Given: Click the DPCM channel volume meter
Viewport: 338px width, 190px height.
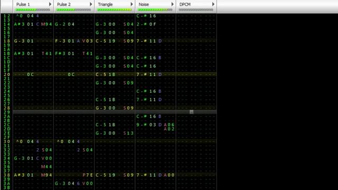Looking at the screenshot, I should [x=196, y=9].
